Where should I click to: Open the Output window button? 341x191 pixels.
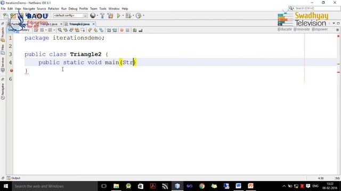click(x=13, y=178)
